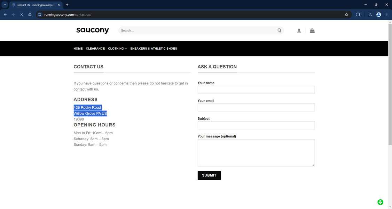Click the '19090' zip code text

tap(79, 119)
